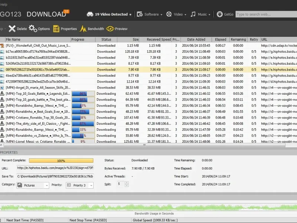Click the GetGo button label

[x=229, y=14]
